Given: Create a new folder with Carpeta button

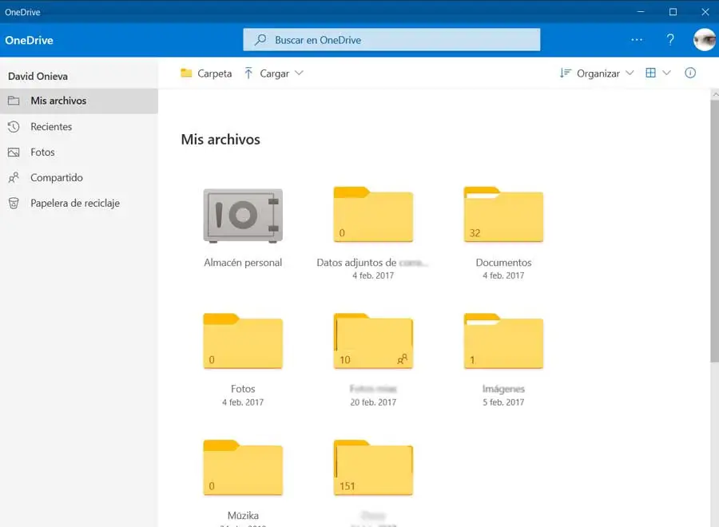Looking at the screenshot, I should [206, 73].
